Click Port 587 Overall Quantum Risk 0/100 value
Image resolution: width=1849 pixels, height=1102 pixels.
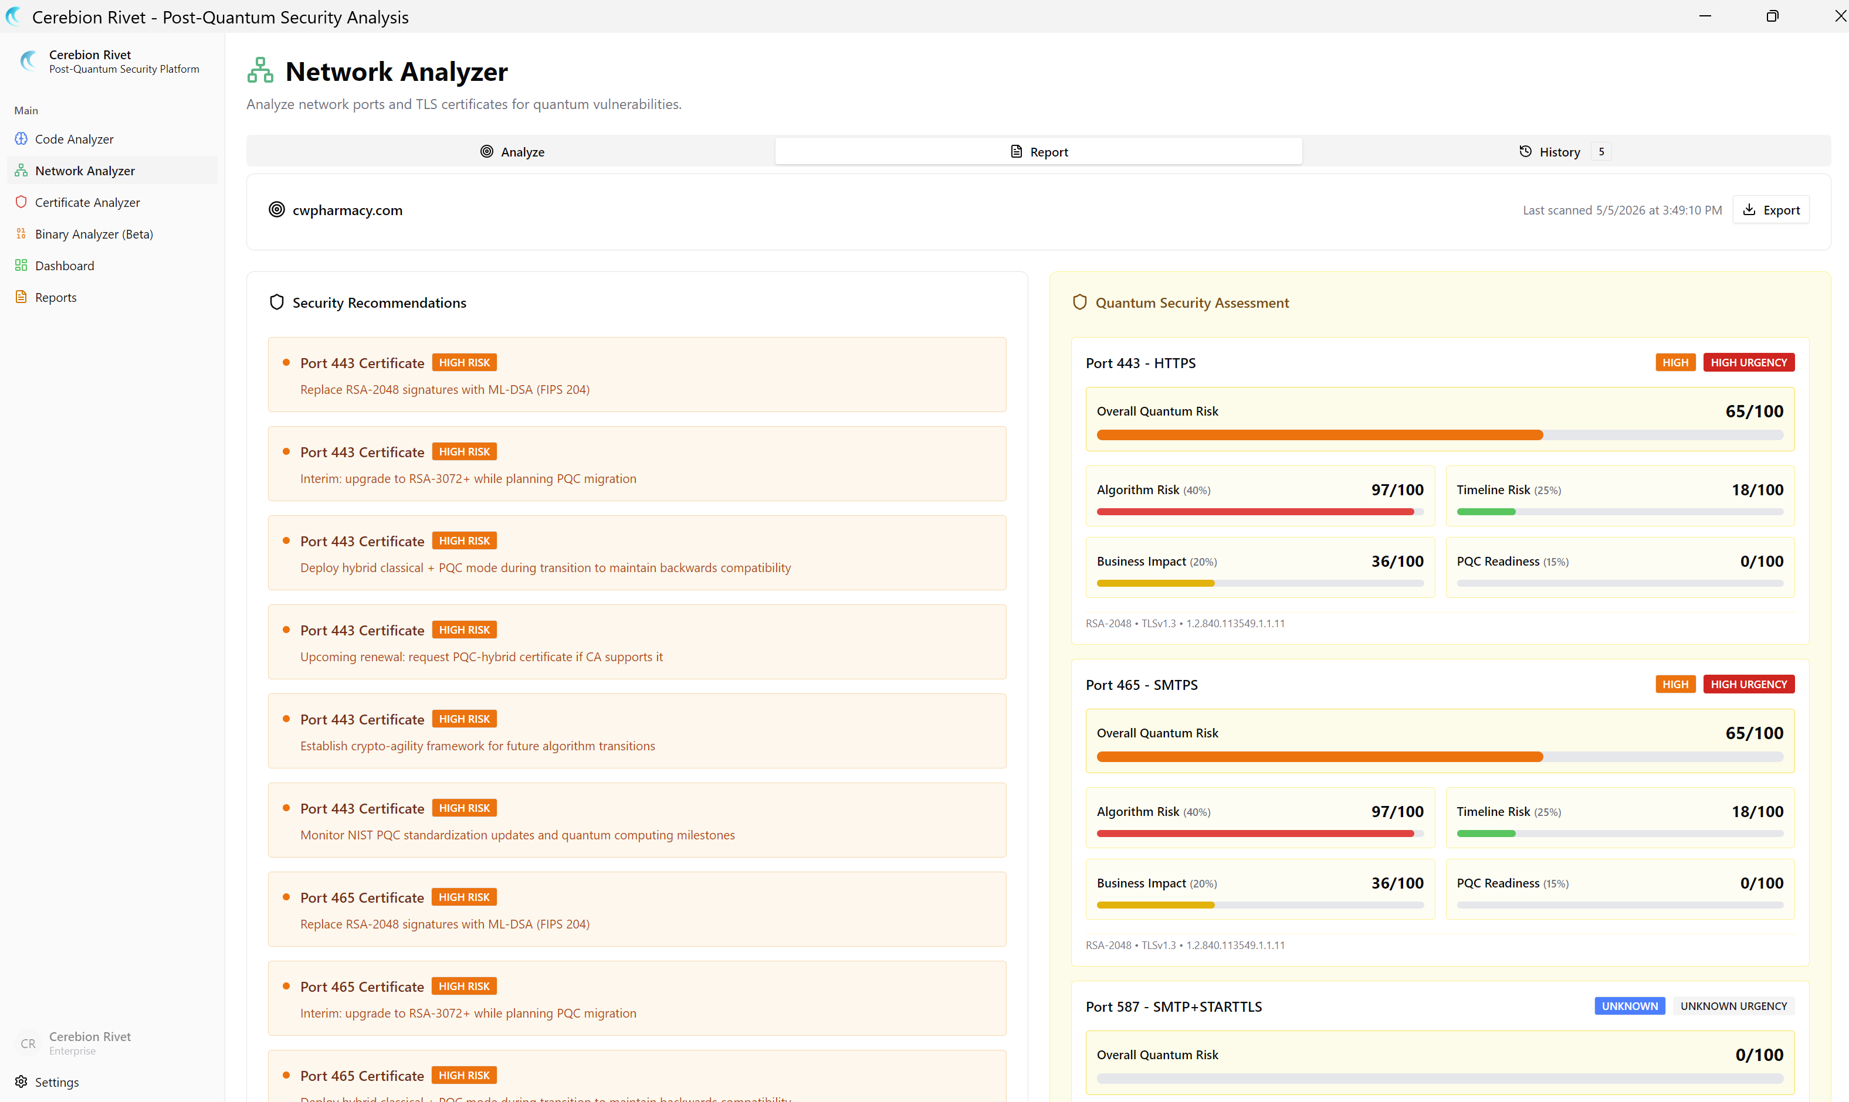point(1759,1055)
